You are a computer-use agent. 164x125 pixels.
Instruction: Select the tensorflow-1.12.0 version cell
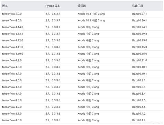point(12,40)
